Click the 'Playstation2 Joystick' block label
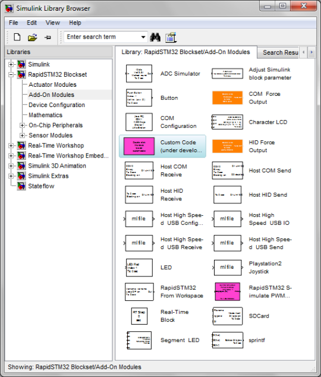Screen dimensions: 321x377 pyautogui.click(x=265, y=268)
